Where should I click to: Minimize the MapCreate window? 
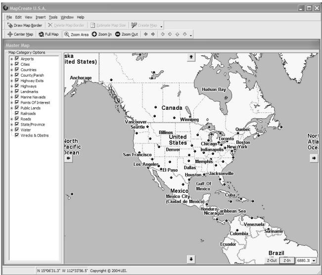[301, 8]
